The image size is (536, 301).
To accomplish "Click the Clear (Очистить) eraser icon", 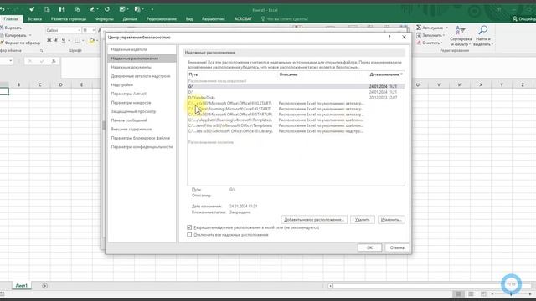I will pos(419,43).
